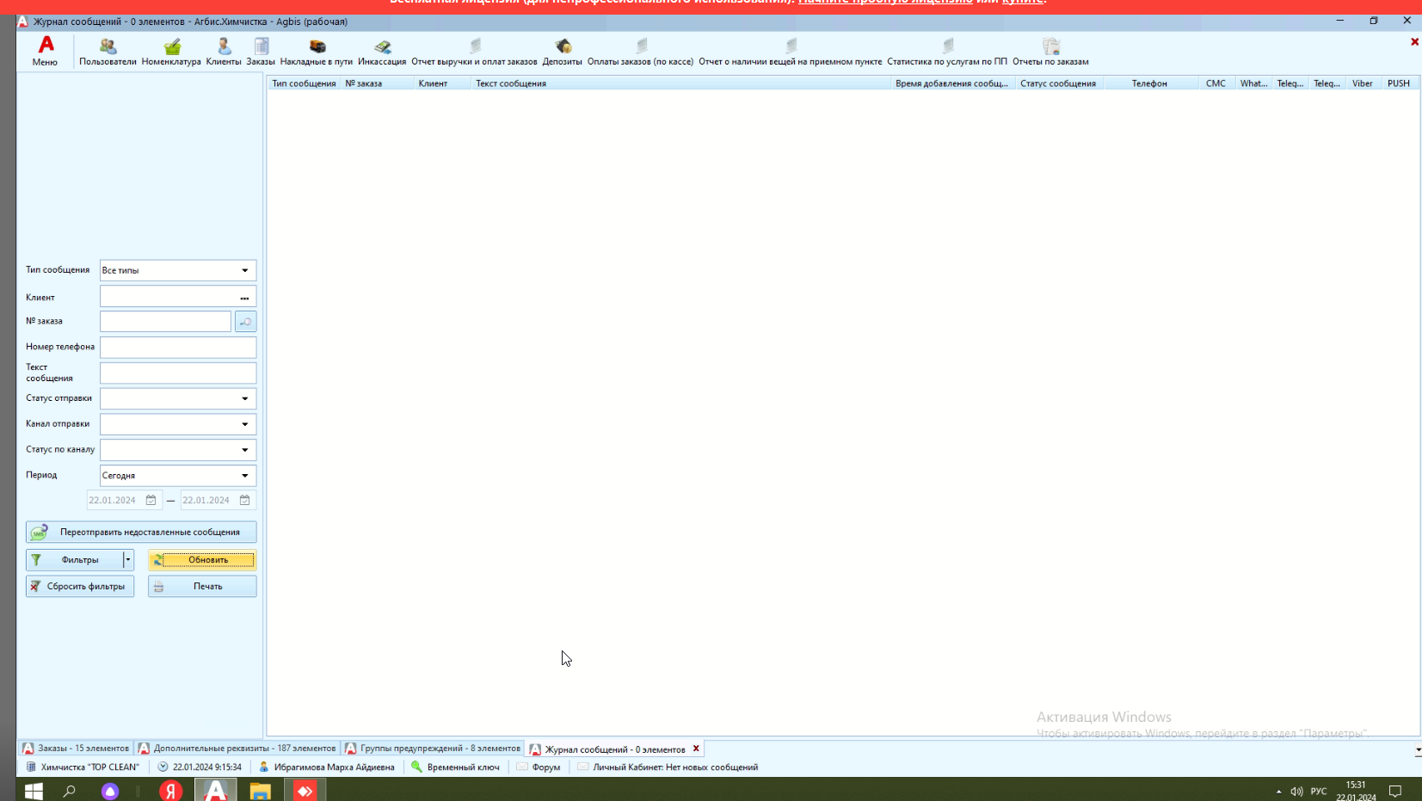Expand the Период dropdown showing Сегодня
The height and width of the screenshot is (801, 1422).
click(x=245, y=476)
